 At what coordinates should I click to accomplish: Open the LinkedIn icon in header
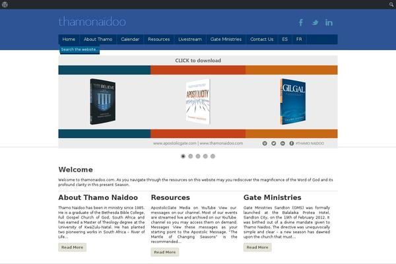pos(329,22)
